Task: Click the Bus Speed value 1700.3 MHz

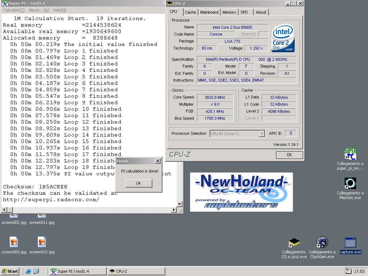Action: [215, 118]
